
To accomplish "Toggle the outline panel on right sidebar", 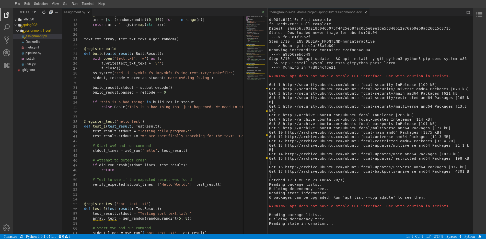I will 479,15.
